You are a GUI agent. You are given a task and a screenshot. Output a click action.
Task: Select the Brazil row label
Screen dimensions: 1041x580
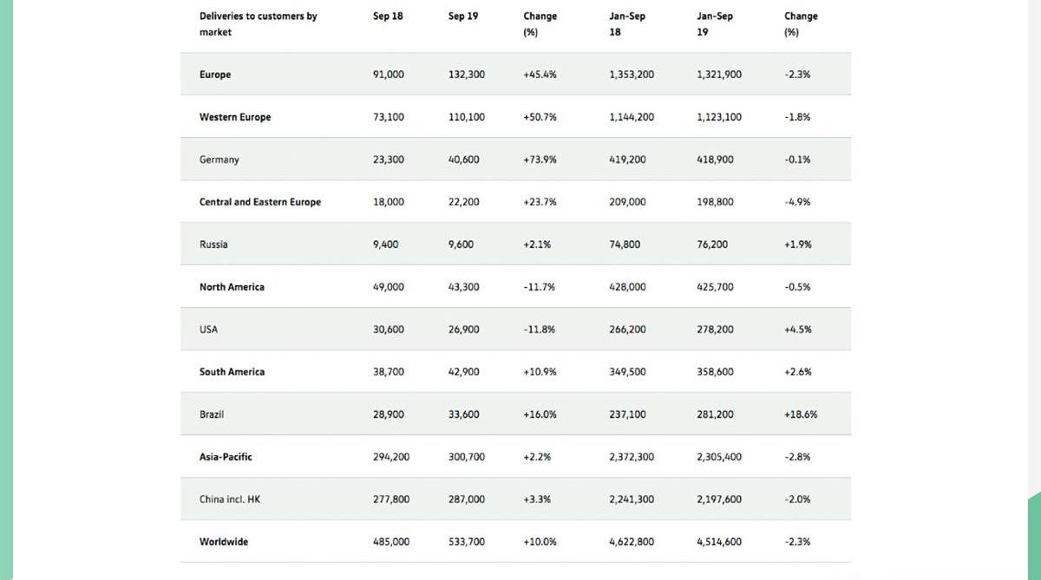pos(212,414)
